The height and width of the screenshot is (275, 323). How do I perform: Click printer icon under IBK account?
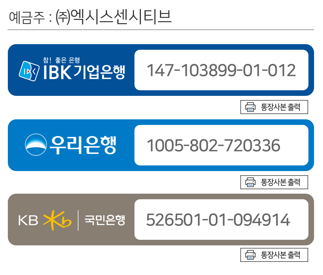click(250, 107)
